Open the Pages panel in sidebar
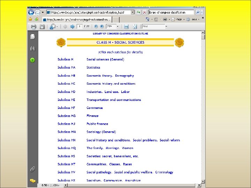The width and height of the screenshot is (251, 188). click(x=33, y=37)
